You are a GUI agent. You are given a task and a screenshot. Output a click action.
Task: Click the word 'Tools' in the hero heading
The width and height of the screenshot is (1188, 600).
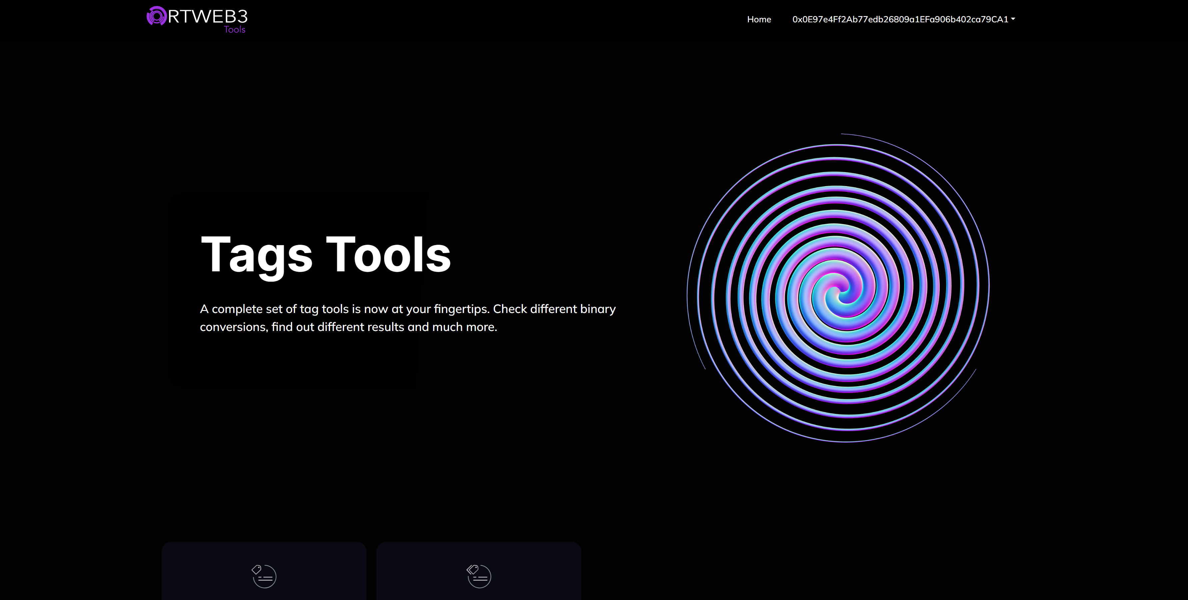coord(388,254)
